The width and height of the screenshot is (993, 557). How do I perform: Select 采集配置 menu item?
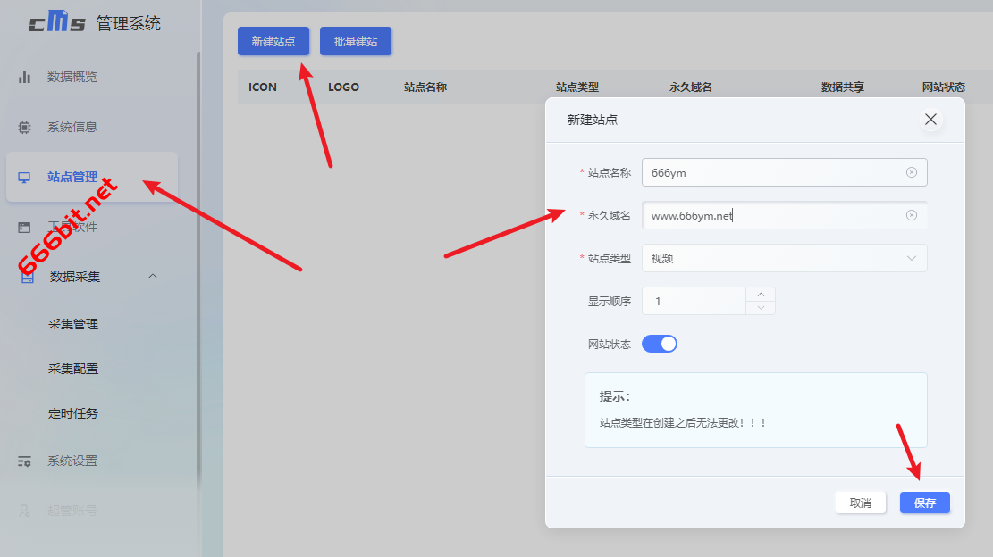[73, 369]
